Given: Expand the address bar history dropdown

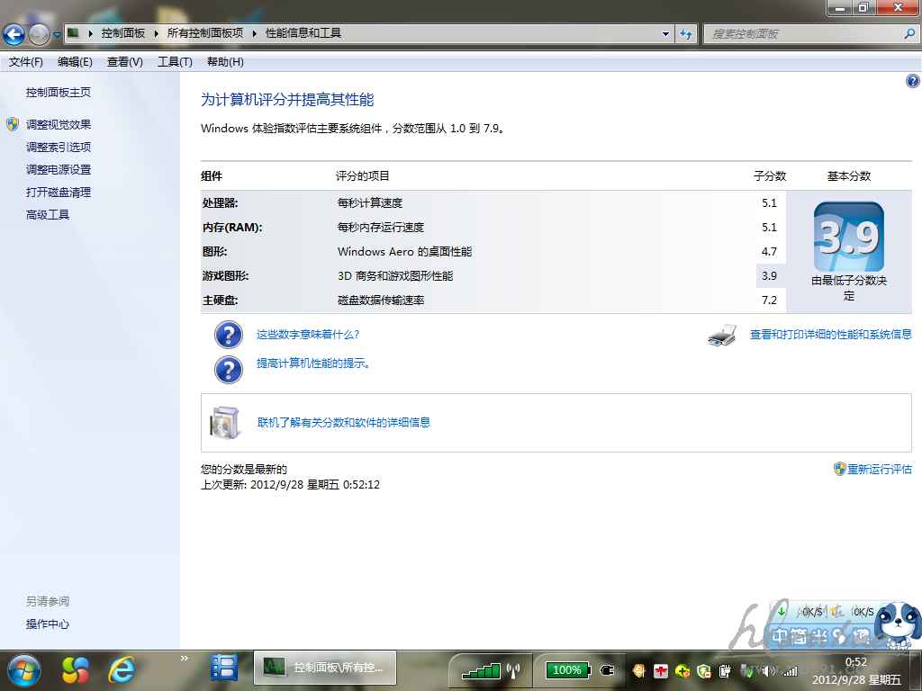Looking at the screenshot, I should click(665, 34).
